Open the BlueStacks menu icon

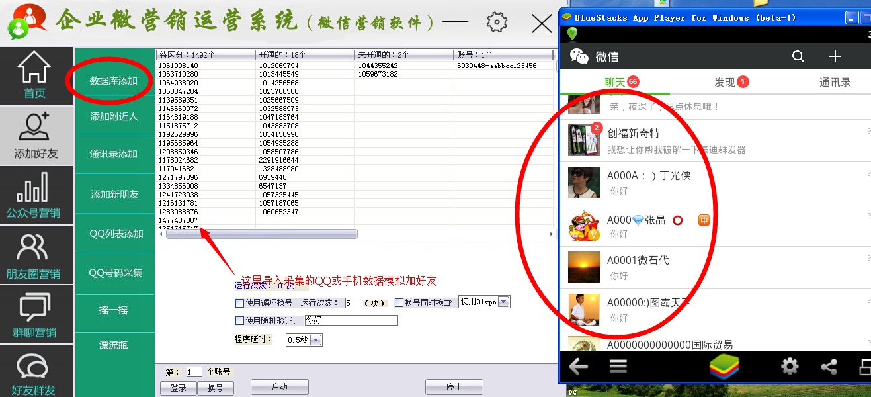(x=618, y=366)
